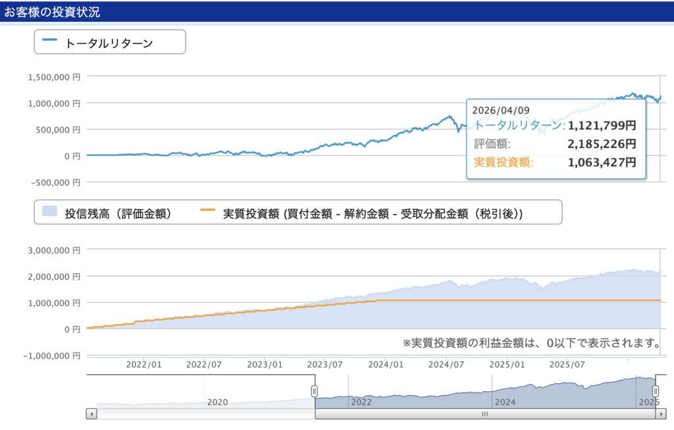Click the right range navigator handle
The image size is (674, 430).
tap(656, 391)
